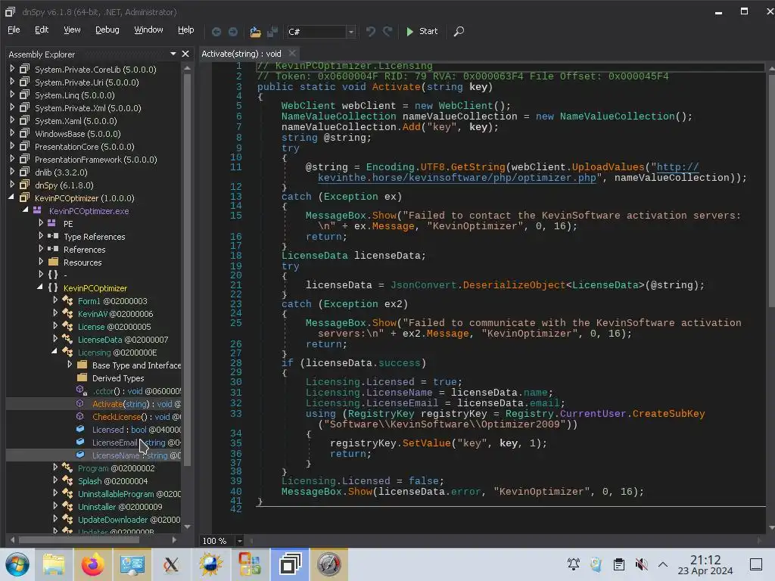Screen dimensions: 775x581
Task: Select the Activate(string) : void tab
Action: tap(241, 54)
